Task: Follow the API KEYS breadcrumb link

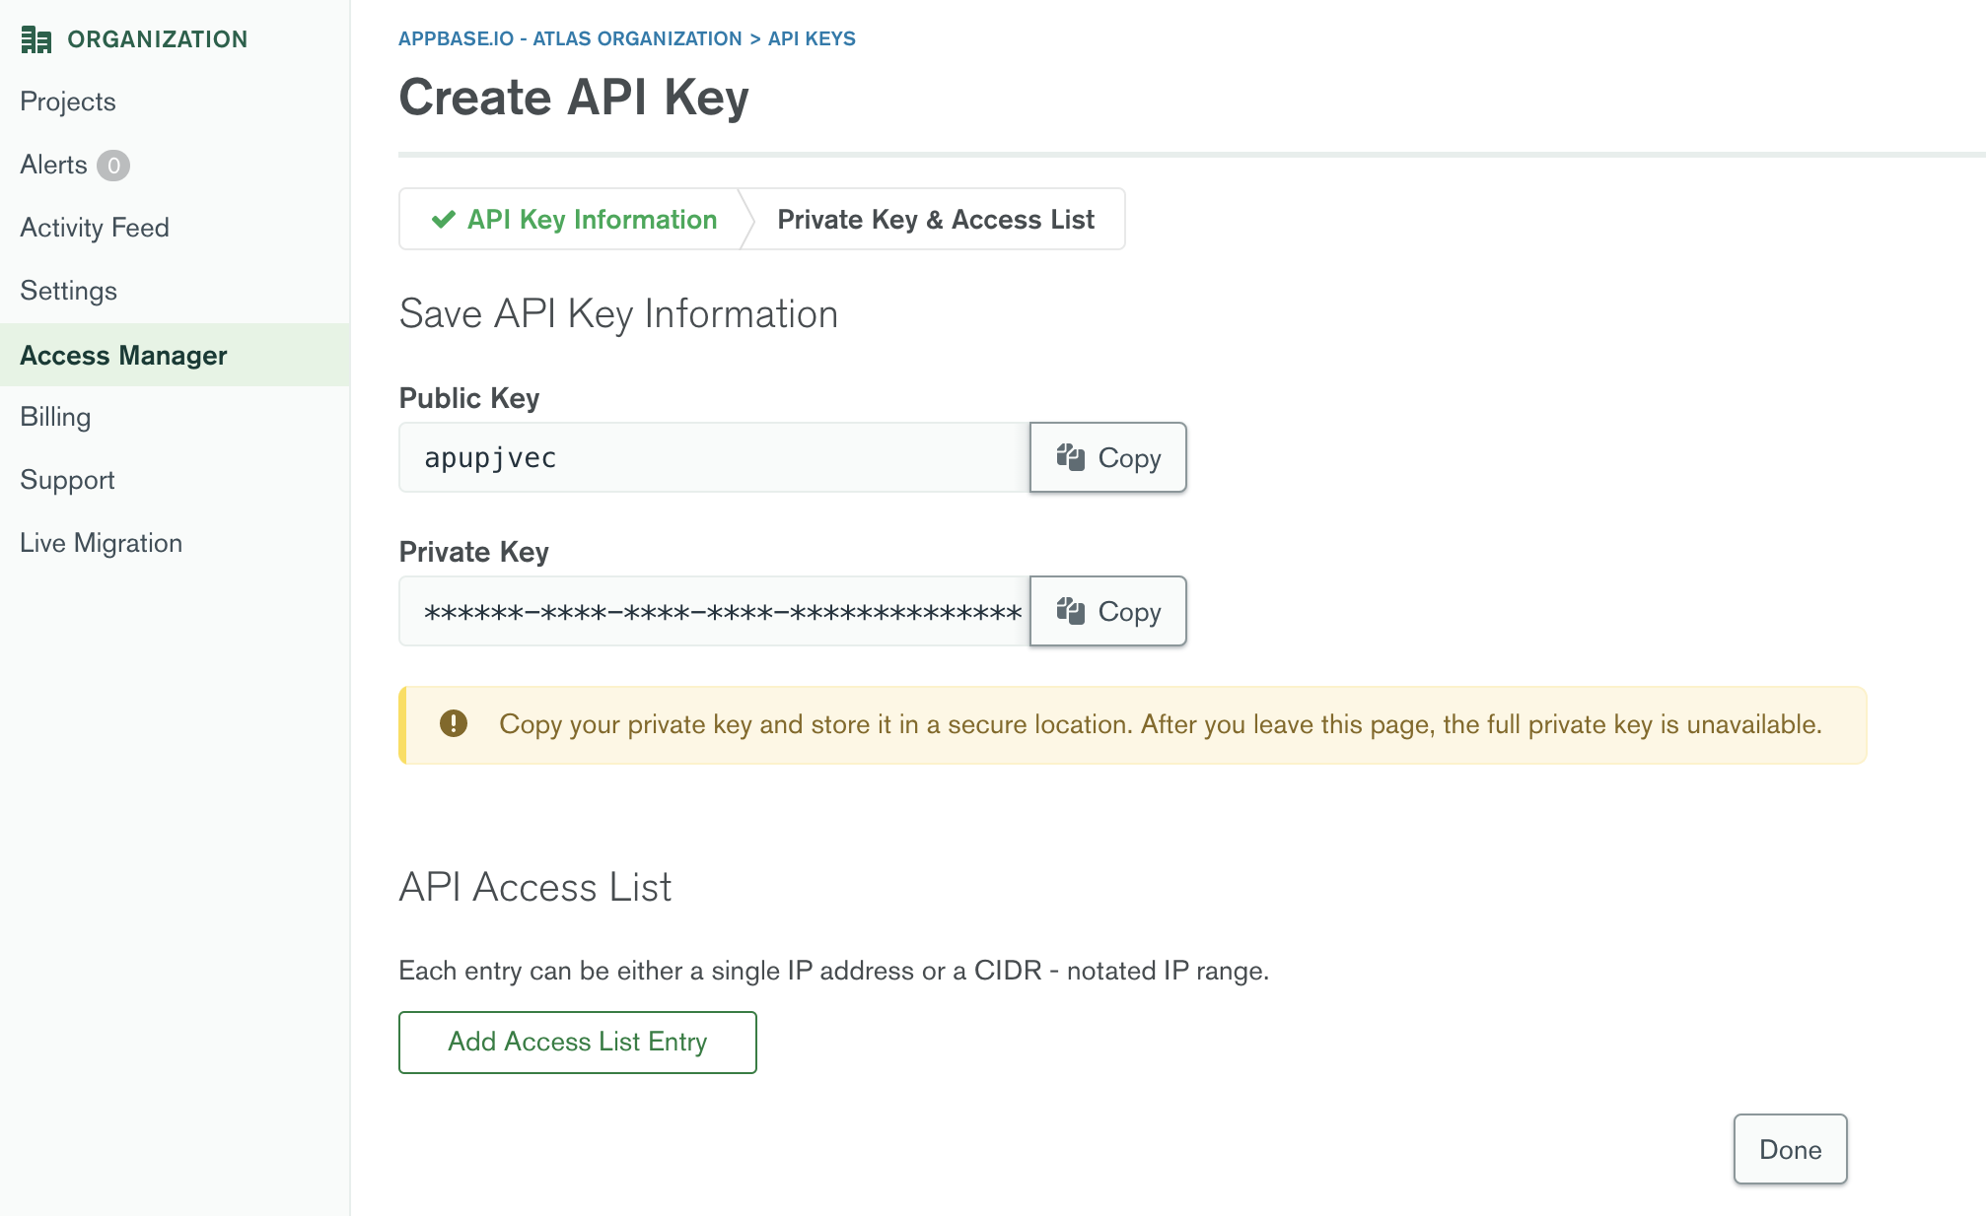Action: (812, 38)
